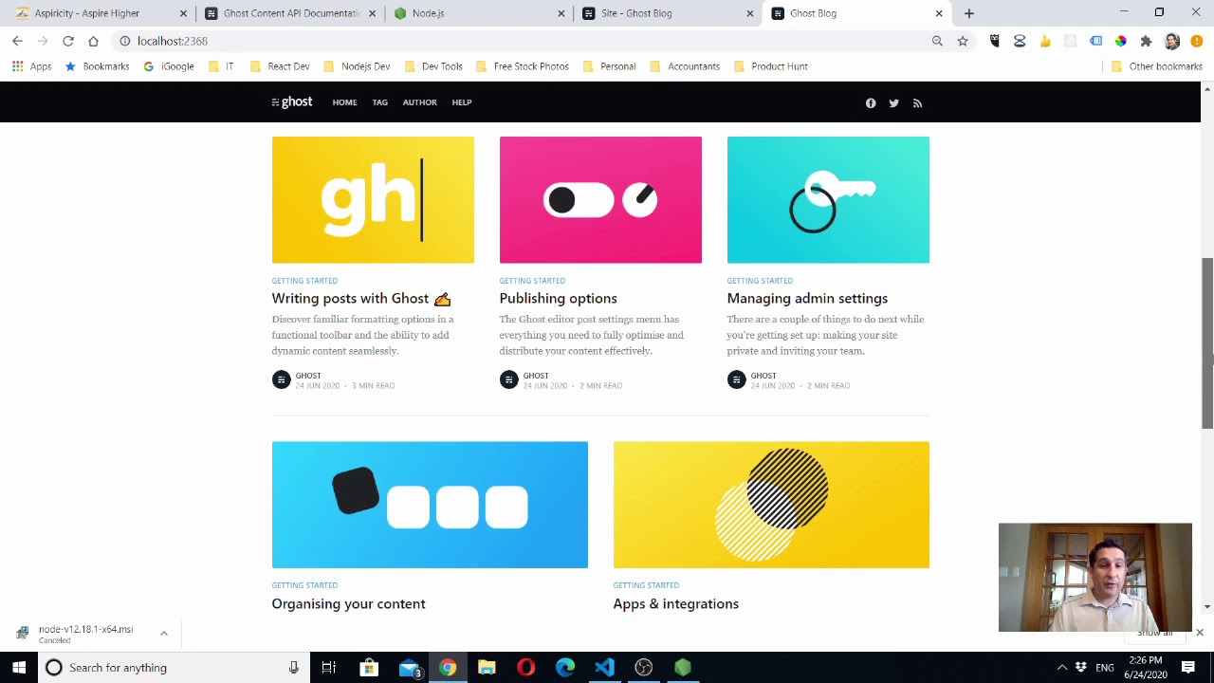Open File Explorer from taskbar

click(x=487, y=668)
